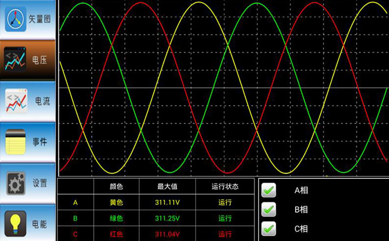Click the 红色 color cell
This screenshot has height=241, width=389.
[x=116, y=234]
